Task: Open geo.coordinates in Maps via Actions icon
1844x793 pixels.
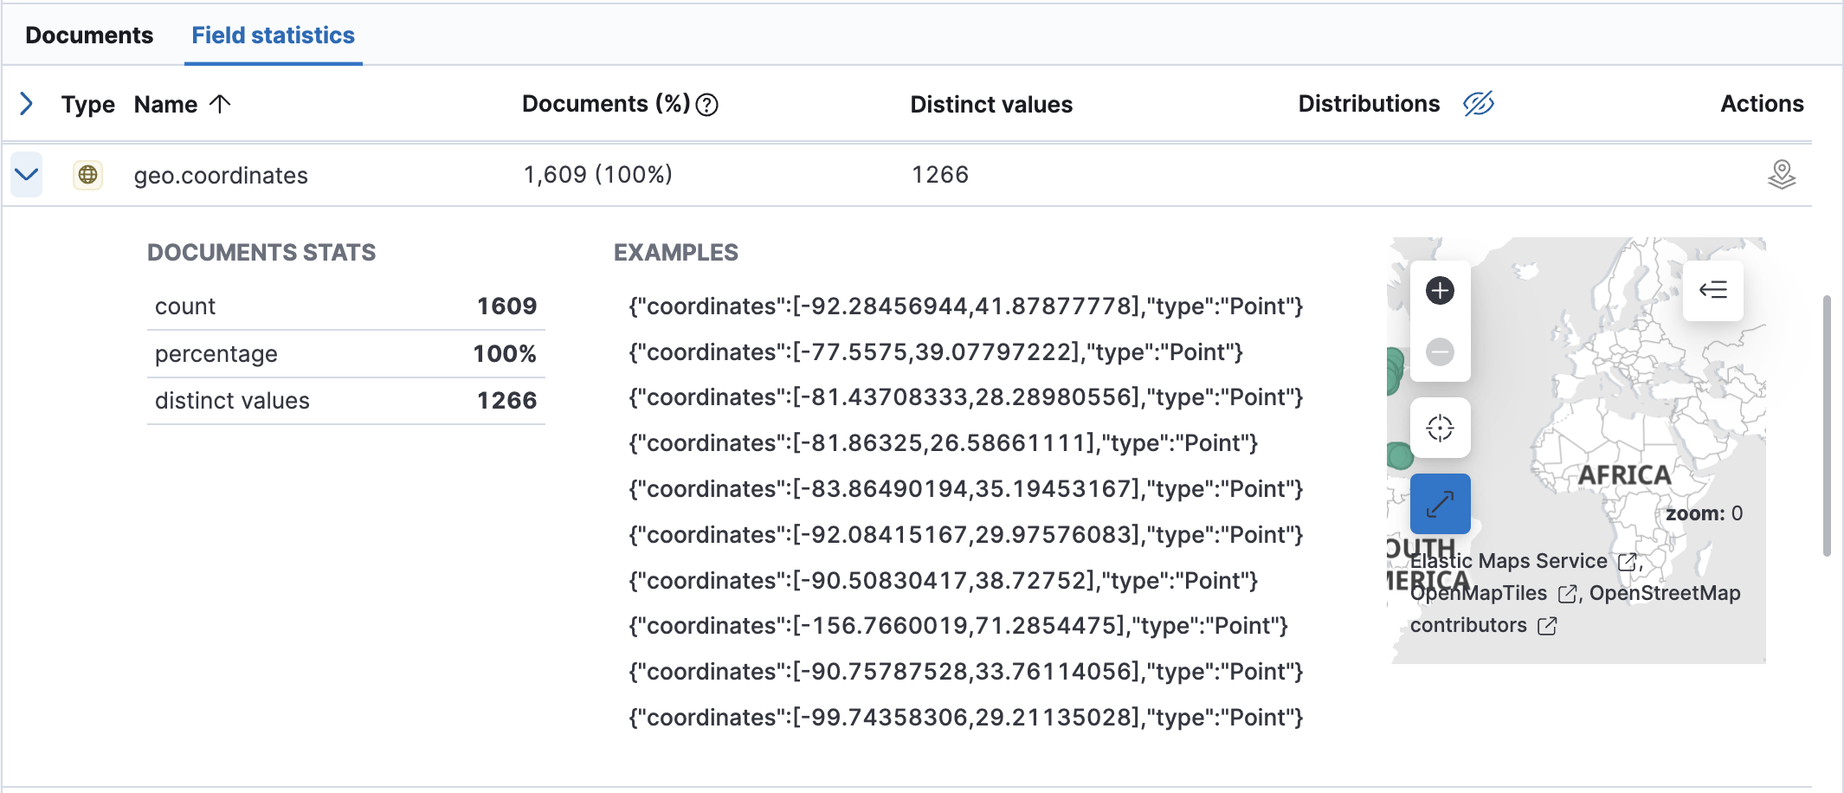Action: [x=1783, y=174]
